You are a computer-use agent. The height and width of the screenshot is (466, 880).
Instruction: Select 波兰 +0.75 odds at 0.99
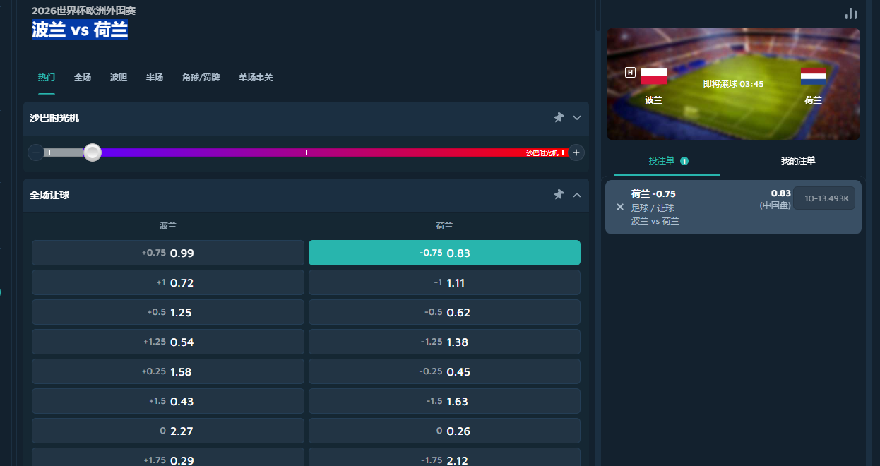(168, 253)
